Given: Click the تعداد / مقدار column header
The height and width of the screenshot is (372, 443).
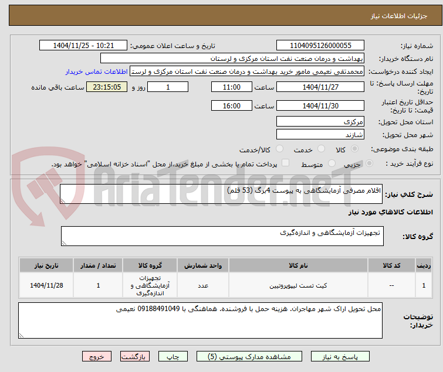Looking at the screenshot, I should pos(98,265).
